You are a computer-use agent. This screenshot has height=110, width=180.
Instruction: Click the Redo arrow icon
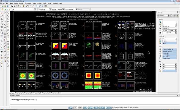point(33,6)
